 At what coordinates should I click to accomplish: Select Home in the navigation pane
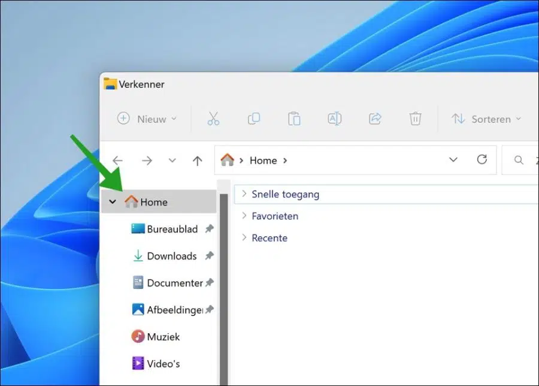[159, 201]
